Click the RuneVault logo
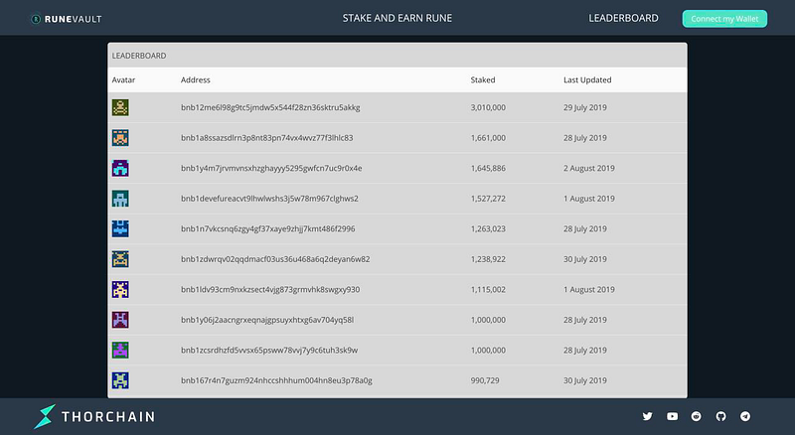 (x=67, y=19)
